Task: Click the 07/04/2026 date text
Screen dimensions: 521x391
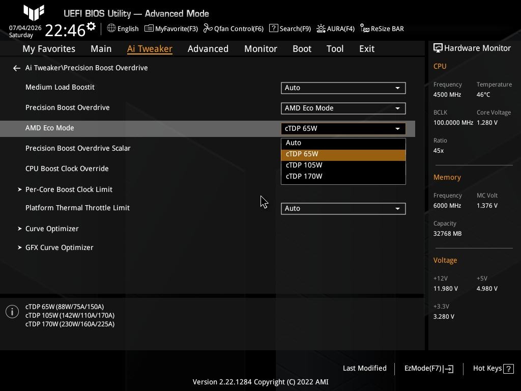Action: coord(25,28)
